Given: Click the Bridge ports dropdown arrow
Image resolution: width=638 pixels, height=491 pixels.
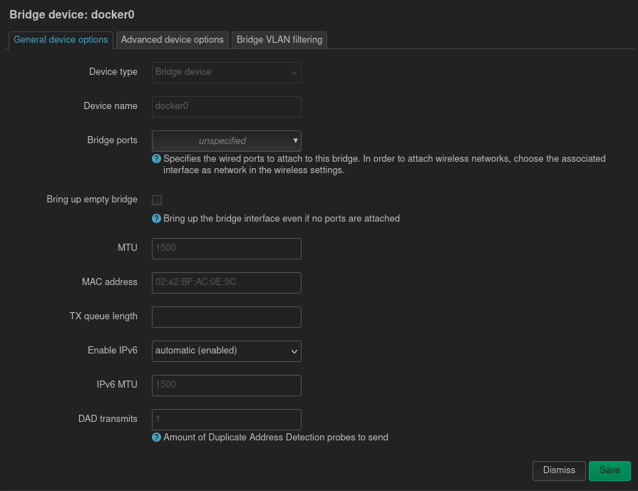Looking at the screenshot, I should (x=295, y=141).
